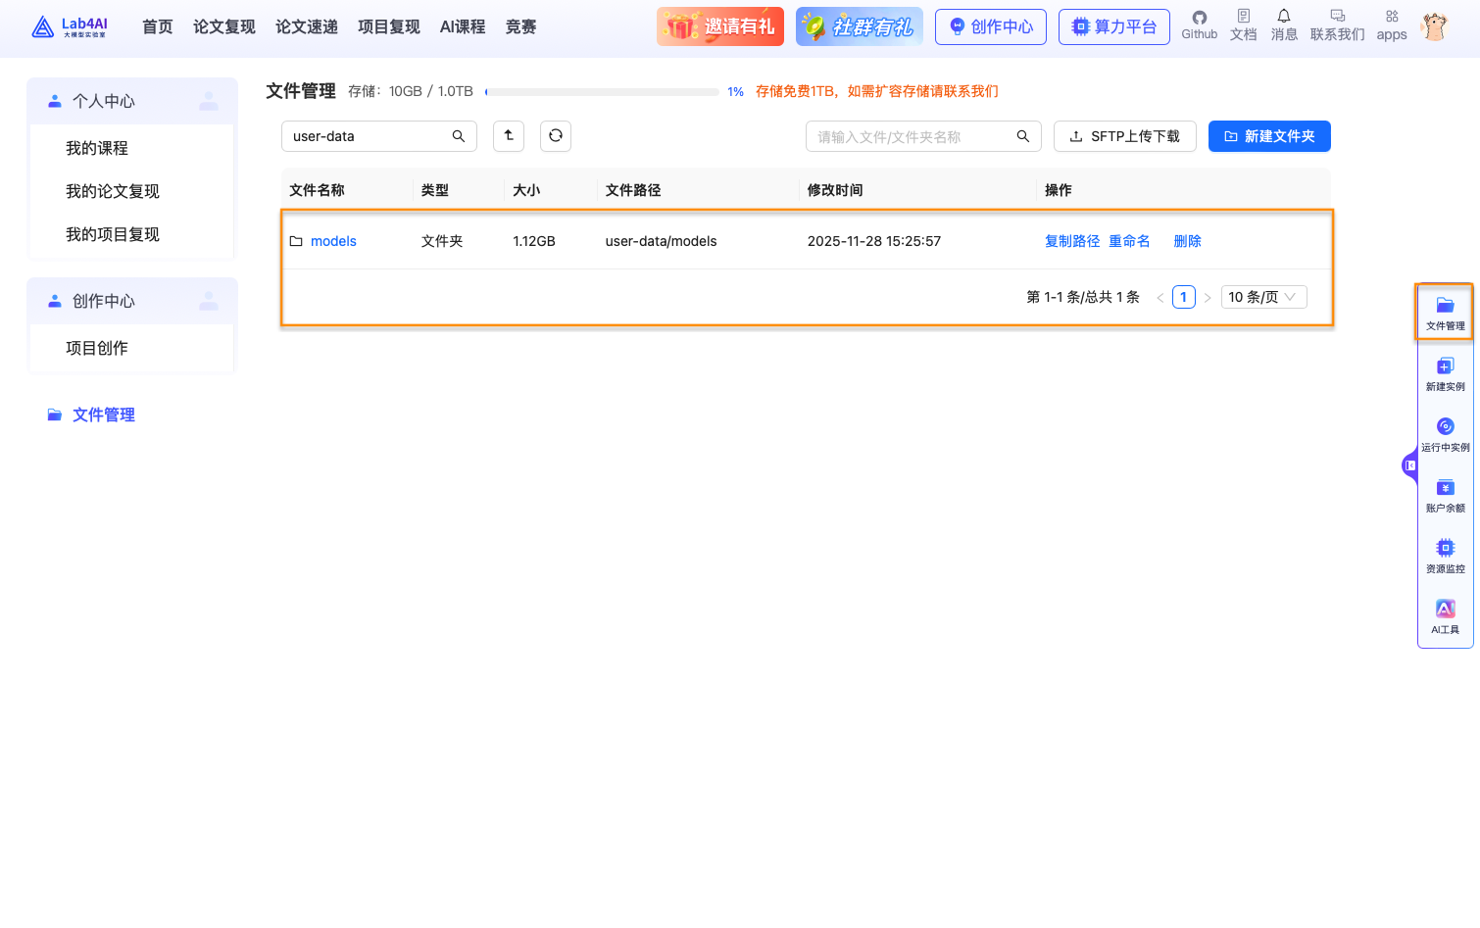Open 消息 notifications in the top bar

point(1283,25)
